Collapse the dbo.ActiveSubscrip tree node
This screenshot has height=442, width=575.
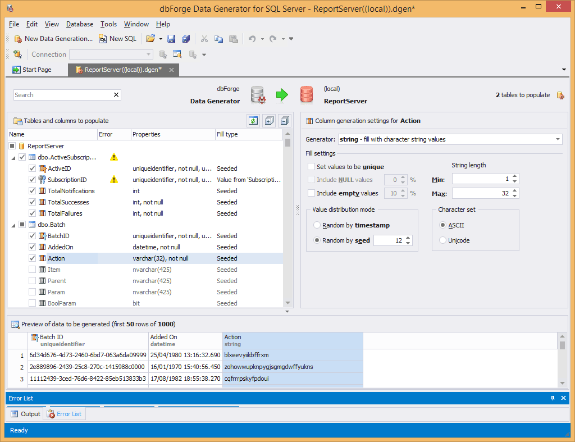point(13,158)
